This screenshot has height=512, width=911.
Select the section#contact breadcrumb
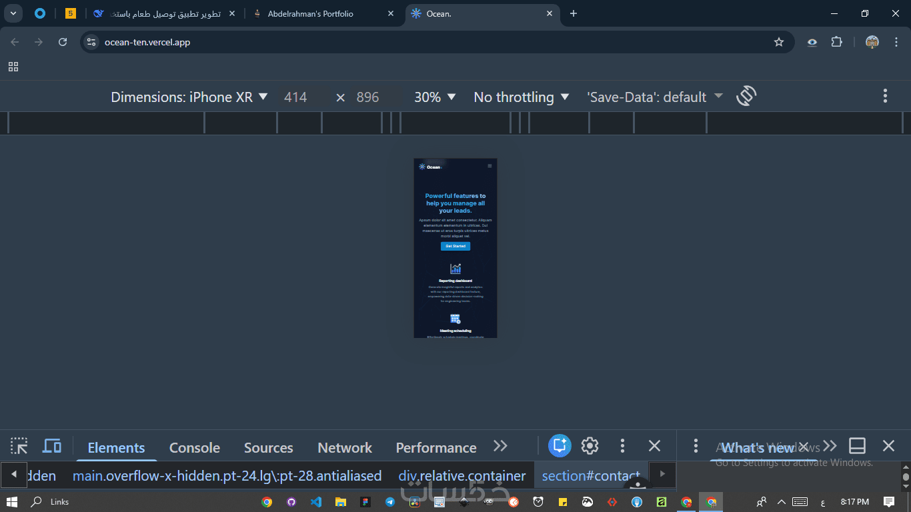[591, 476]
